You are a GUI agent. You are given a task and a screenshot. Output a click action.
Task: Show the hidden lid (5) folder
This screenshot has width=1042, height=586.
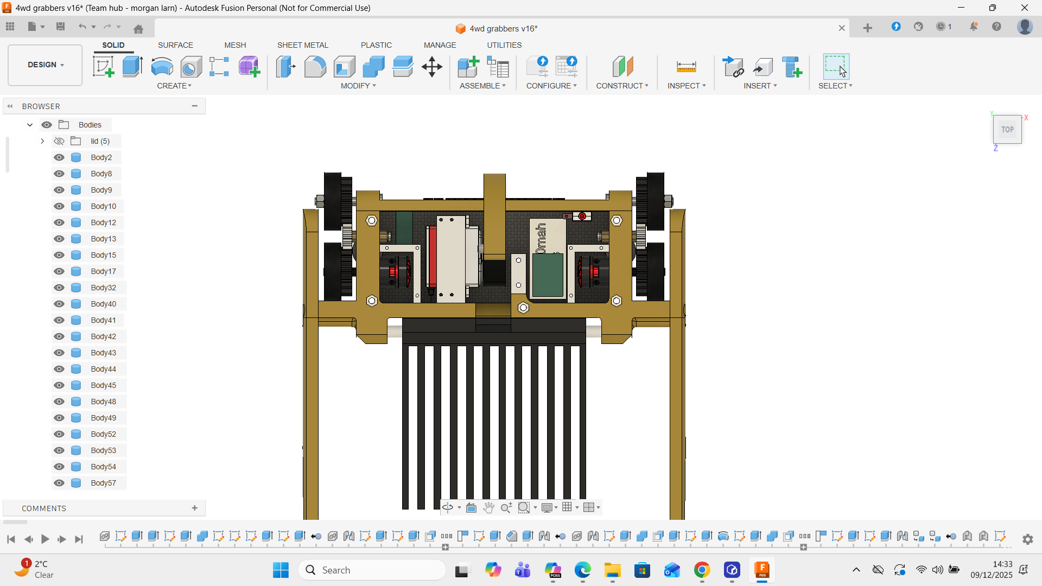click(59, 141)
